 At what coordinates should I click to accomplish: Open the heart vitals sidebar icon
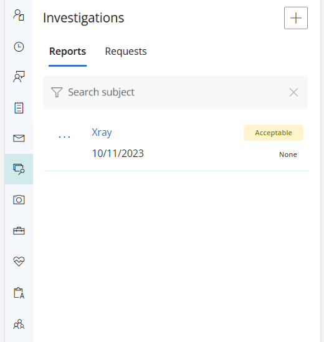[x=19, y=261]
